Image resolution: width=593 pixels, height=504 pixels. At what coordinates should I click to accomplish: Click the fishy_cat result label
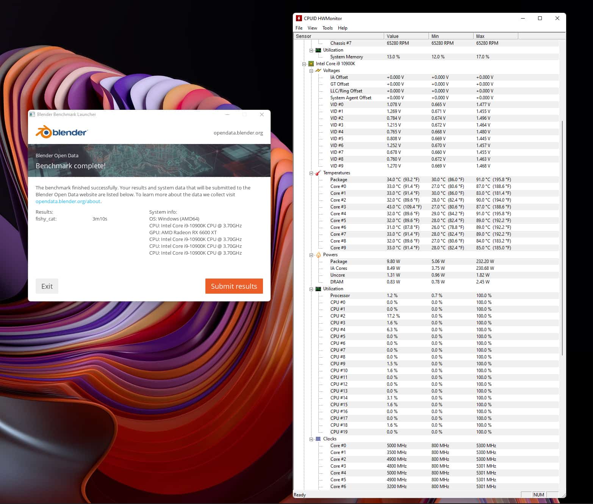coord(46,219)
